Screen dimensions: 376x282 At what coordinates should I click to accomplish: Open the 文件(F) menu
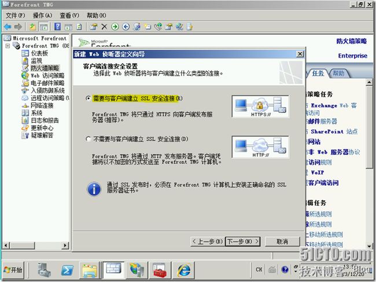pos(16,16)
